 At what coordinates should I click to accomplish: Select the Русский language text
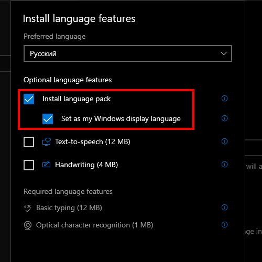43,53
